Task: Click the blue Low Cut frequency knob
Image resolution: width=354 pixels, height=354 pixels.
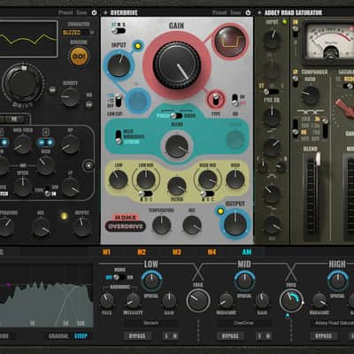Action: click(x=137, y=101)
